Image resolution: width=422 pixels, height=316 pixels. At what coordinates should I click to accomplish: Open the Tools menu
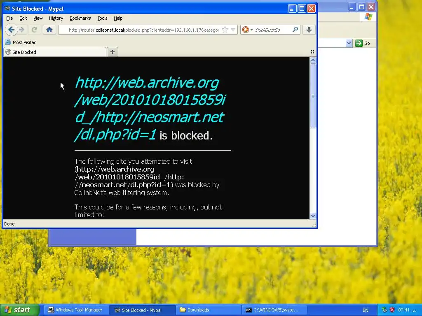click(x=102, y=18)
